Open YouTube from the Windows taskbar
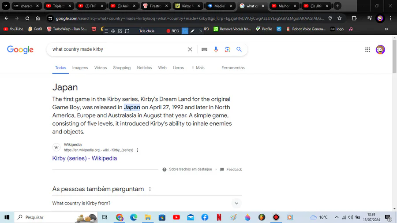This screenshot has height=223, width=397. [176, 217]
